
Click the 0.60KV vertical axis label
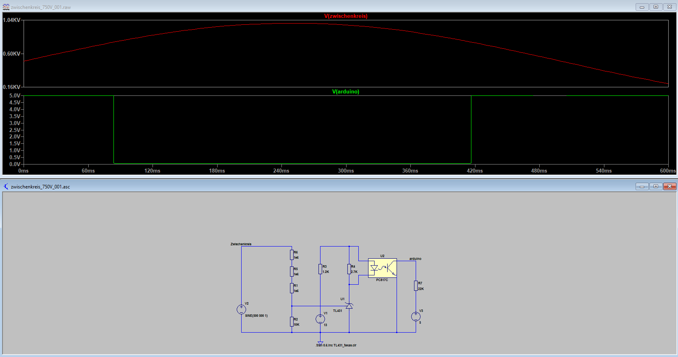coord(11,54)
